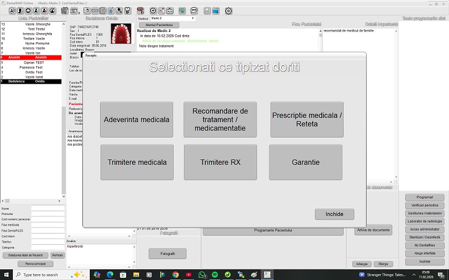Open File Explorer from taskbar
The width and height of the screenshot is (449, 280).
[x=136, y=275]
